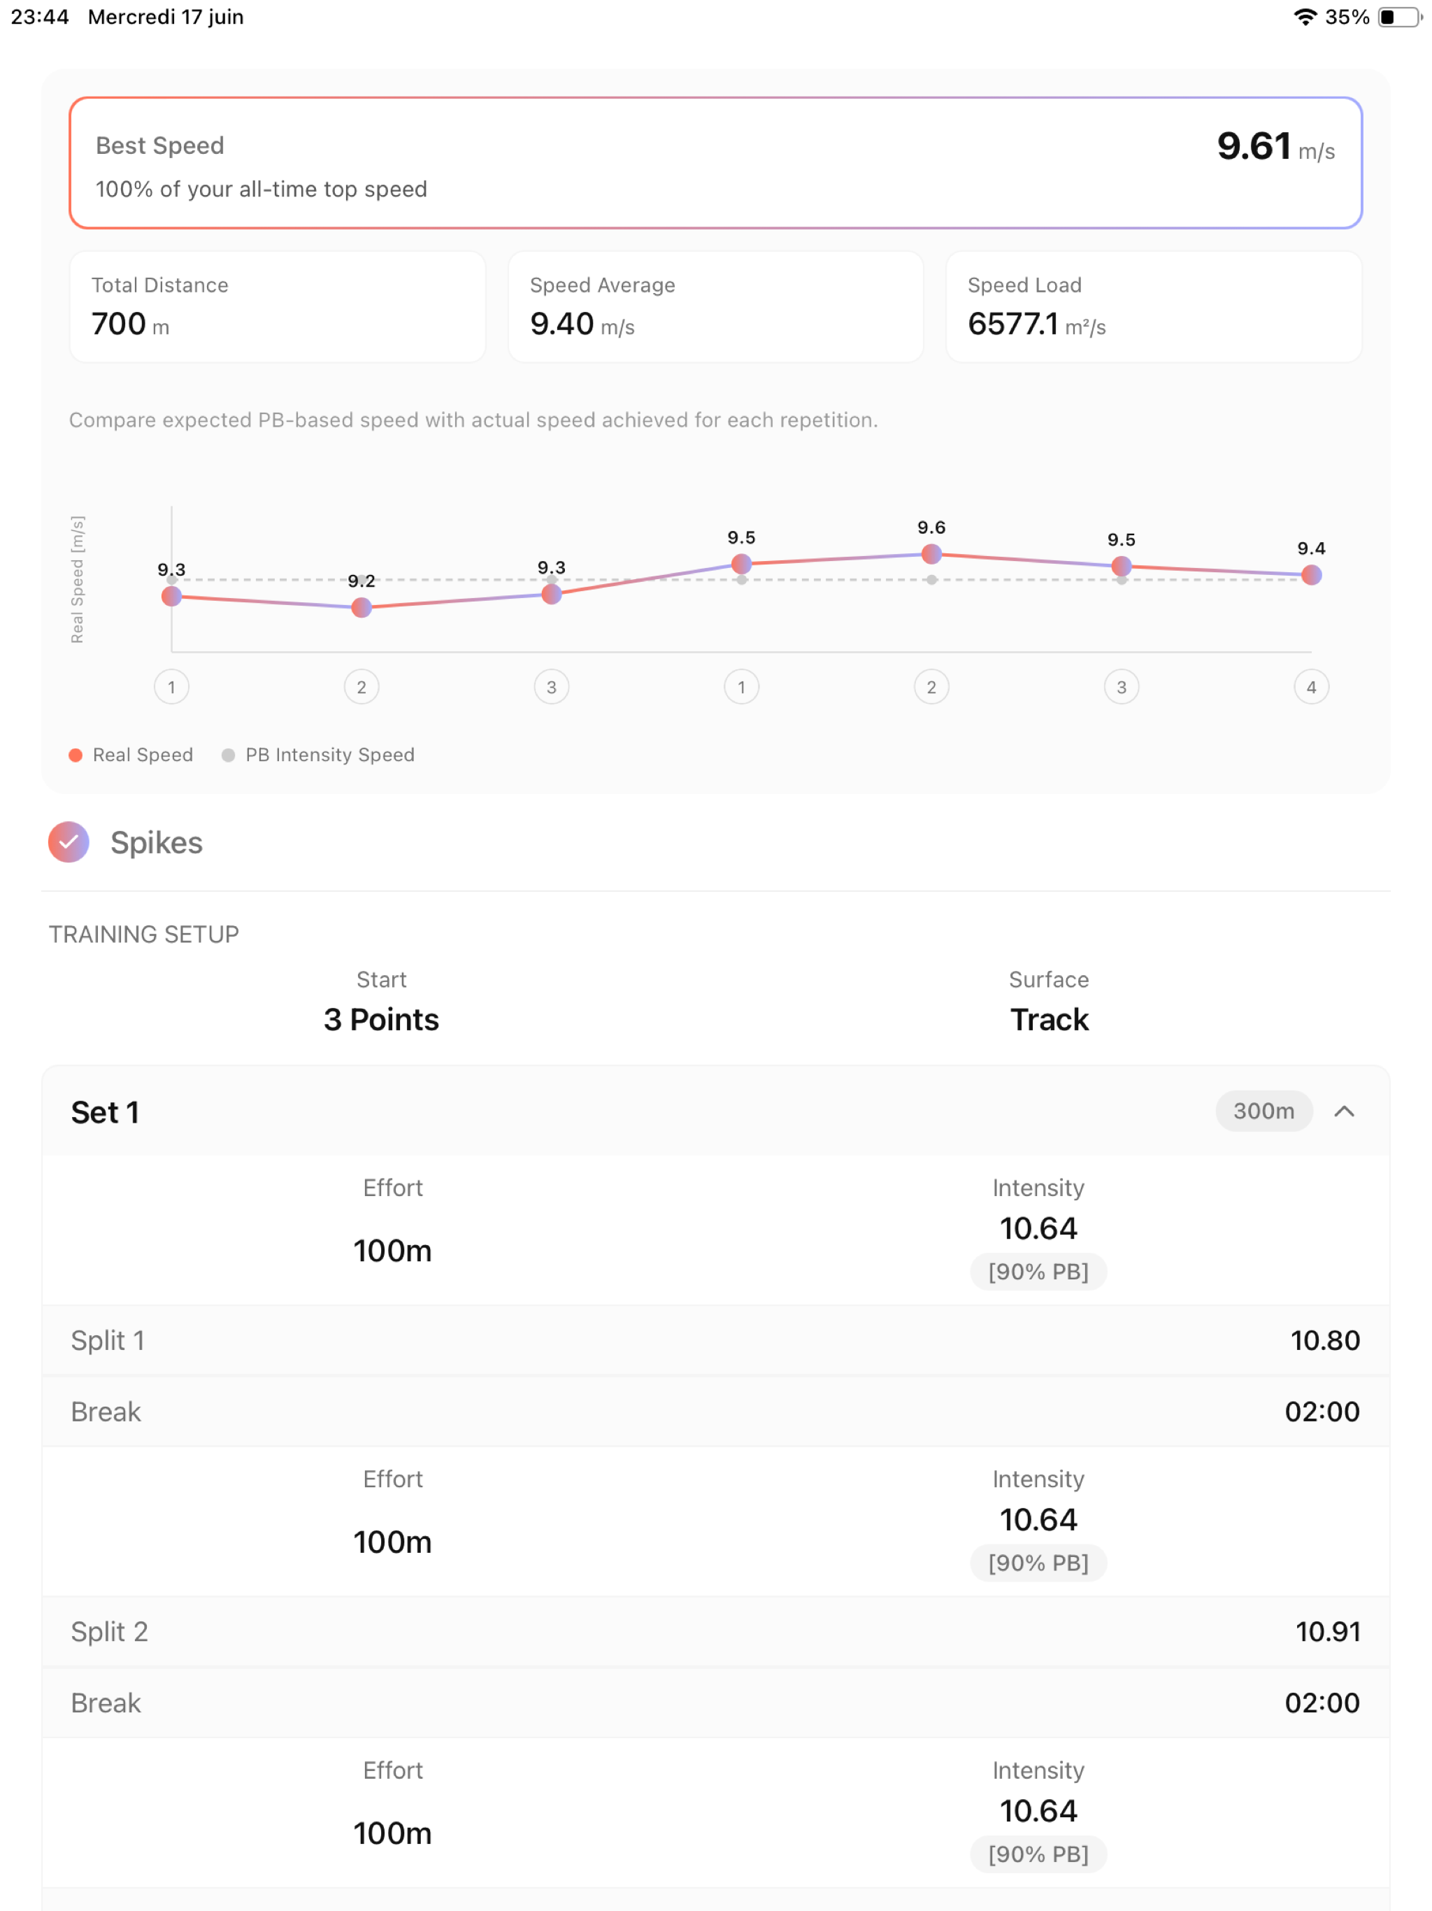Screen dimensions: 1432x1911
Task: Tap the first Break 02:00 row
Action: click(x=715, y=1412)
